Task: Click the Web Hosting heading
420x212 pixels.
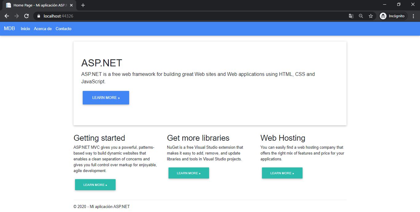Action: click(x=283, y=138)
